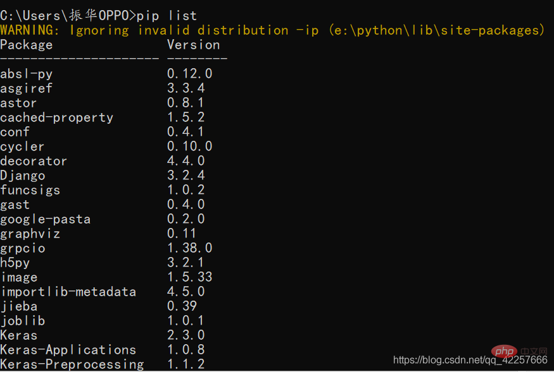Viewport: 554px width, 372px height.
Task: Click the importlib-metadata package name
Action: (68, 292)
